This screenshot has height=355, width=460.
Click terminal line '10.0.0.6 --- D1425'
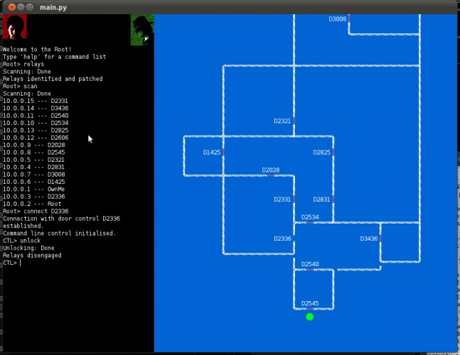(x=34, y=182)
